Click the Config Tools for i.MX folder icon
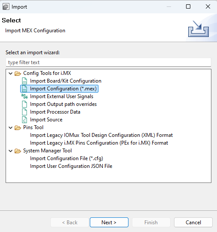This screenshot has height=232, width=217. pos(18,73)
